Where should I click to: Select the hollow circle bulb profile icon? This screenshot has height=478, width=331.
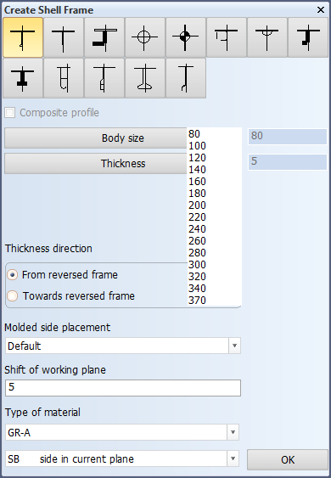pos(145,37)
